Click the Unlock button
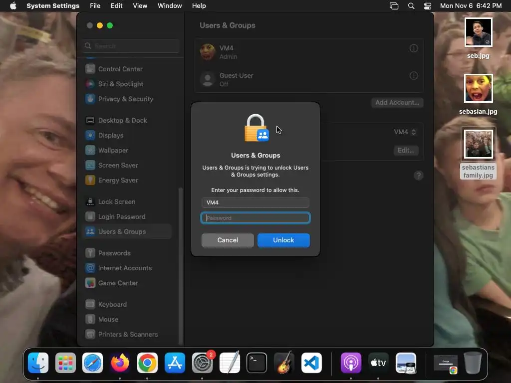This screenshot has width=511, height=383. [x=283, y=240]
